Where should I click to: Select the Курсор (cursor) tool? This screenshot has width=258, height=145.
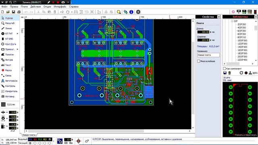coord(10,18)
